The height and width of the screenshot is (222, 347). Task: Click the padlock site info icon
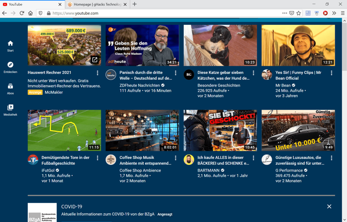pyautogui.click(x=49, y=13)
